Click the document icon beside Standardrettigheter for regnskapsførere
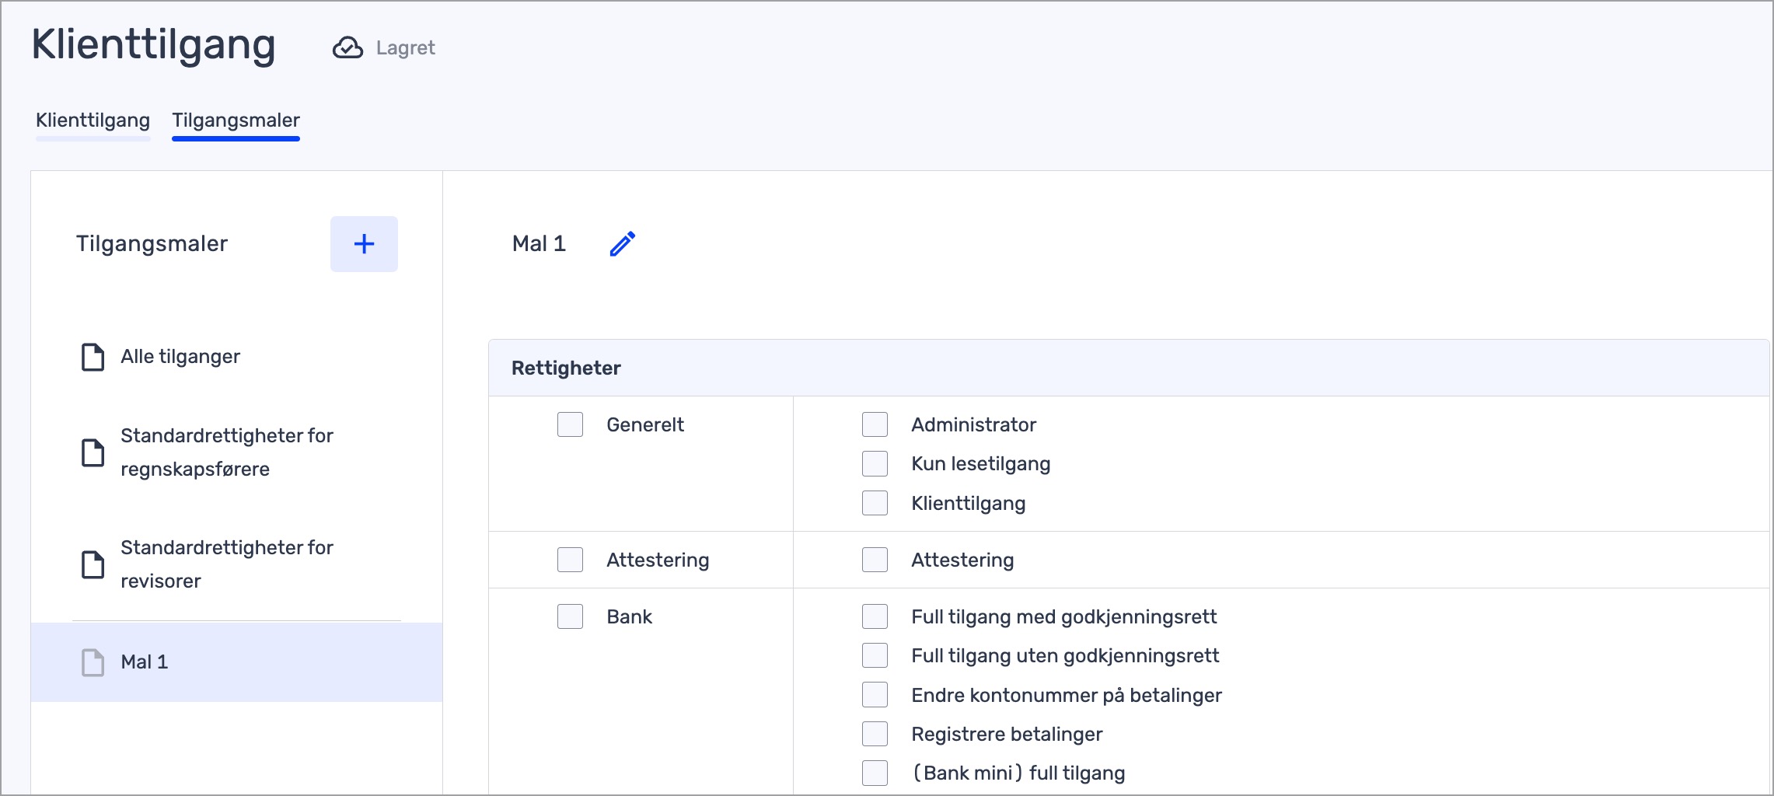Screen dimensions: 1774x796 [93, 452]
